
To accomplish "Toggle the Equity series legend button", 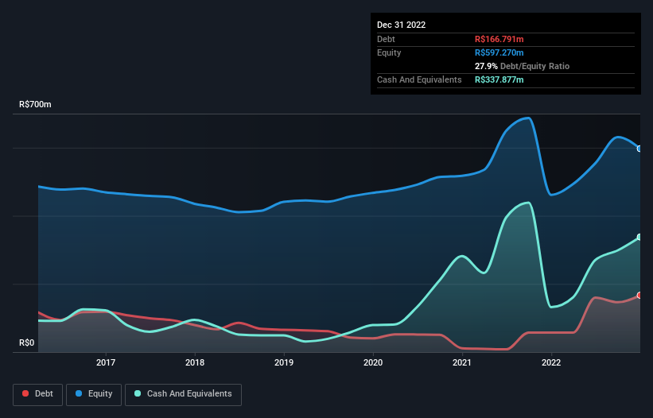I will pyautogui.click(x=94, y=394).
